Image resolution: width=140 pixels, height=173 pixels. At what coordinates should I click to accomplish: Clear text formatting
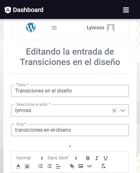click(103, 166)
